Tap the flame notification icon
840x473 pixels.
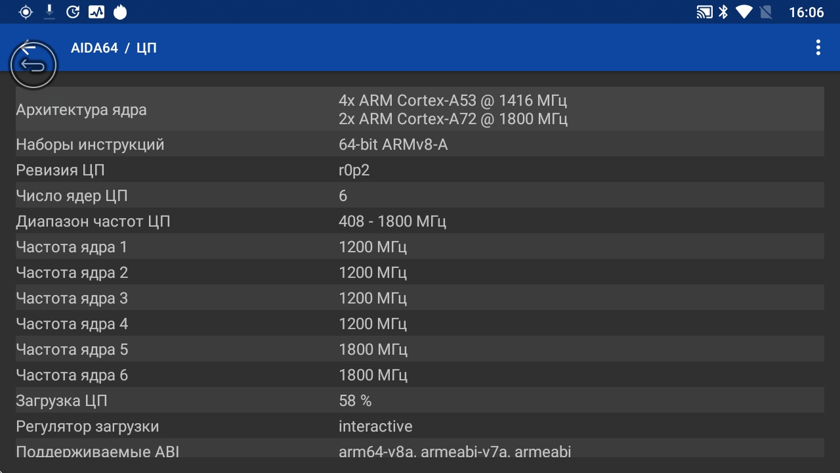coord(119,12)
